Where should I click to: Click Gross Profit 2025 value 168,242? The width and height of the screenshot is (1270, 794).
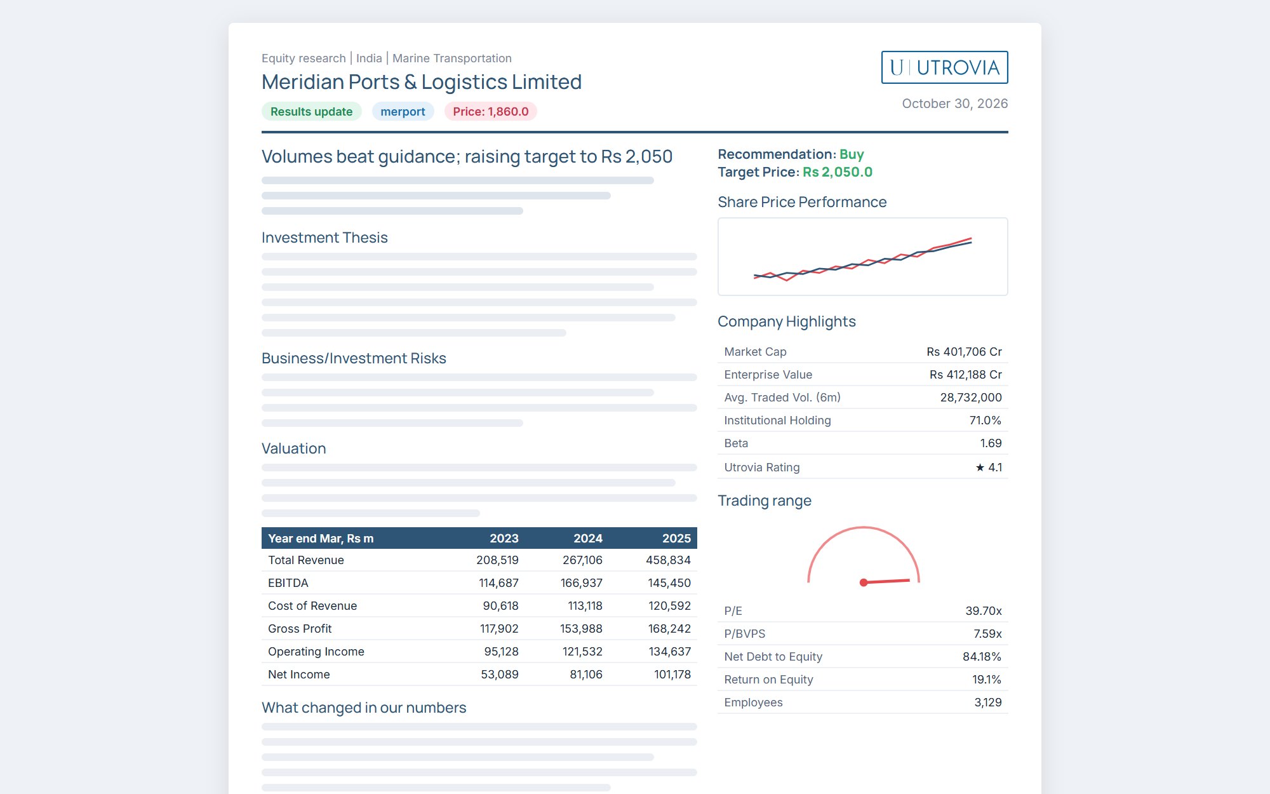(x=669, y=628)
